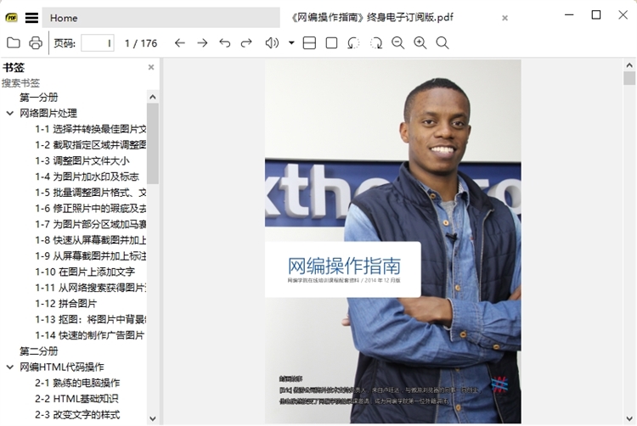Click the 网编操作指南 cover title
The image size is (637, 426).
(x=344, y=266)
